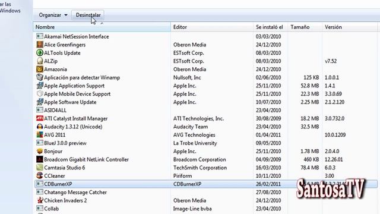Viewport: 380px width, 214px height.
Task: Click the Collab program icon
Action: pos(40,209)
